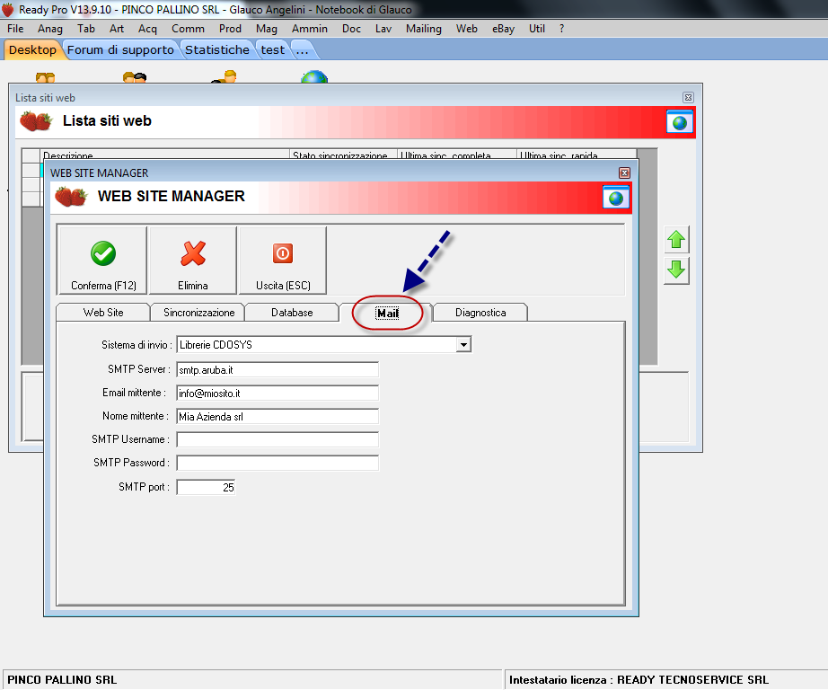Switch to the Sincronizzazione tab
Viewport: 828px width, 690px height.
pos(198,313)
